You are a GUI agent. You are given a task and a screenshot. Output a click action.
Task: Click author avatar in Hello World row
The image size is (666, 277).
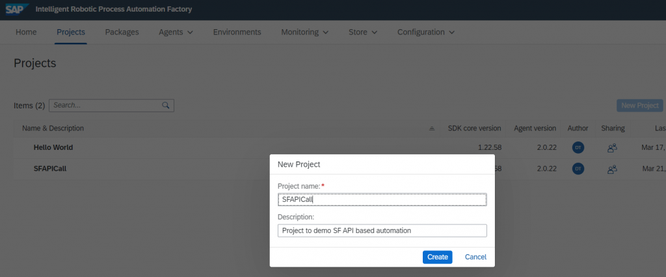click(x=578, y=148)
